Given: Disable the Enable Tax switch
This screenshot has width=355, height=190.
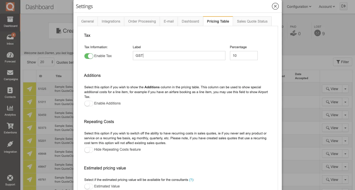Looking at the screenshot, I should [x=89, y=56].
